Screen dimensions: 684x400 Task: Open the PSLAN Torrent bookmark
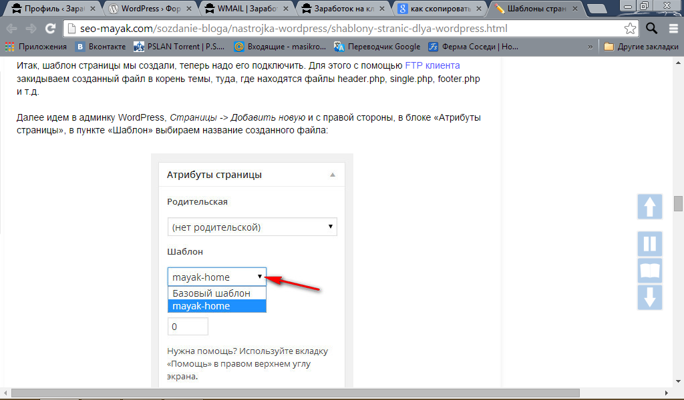point(179,47)
